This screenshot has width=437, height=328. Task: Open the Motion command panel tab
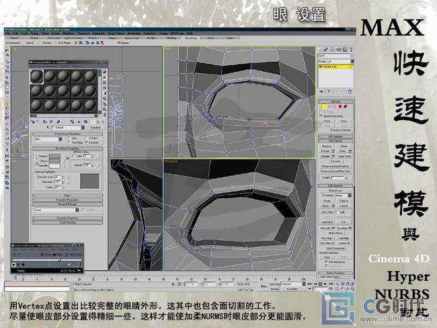click(339, 50)
